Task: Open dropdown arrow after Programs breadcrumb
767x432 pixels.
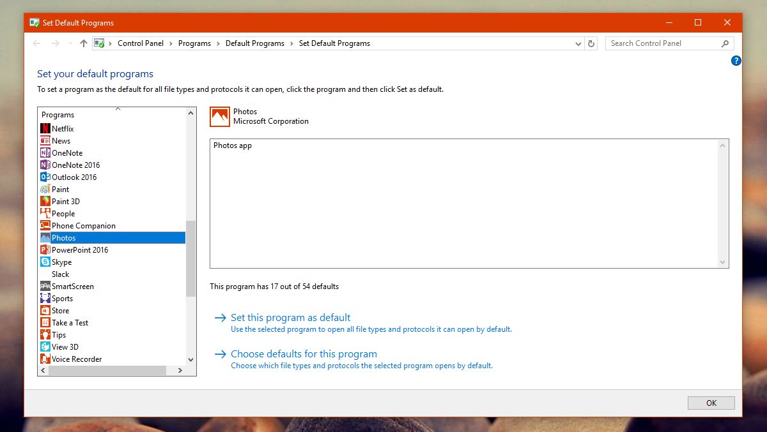Action: point(218,43)
